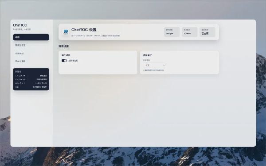Click the 已启用 status card
Image resolution: width=266 pixels, height=166 pixels.
click(207, 32)
